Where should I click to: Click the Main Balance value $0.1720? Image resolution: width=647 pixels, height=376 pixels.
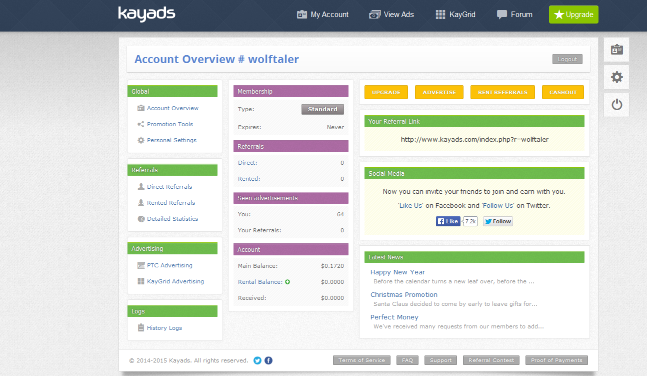coord(332,266)
